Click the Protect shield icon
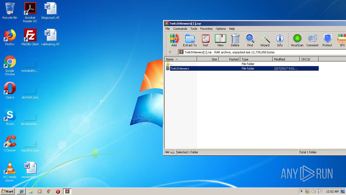The image size is (346, 195). [x=327, y=40]
